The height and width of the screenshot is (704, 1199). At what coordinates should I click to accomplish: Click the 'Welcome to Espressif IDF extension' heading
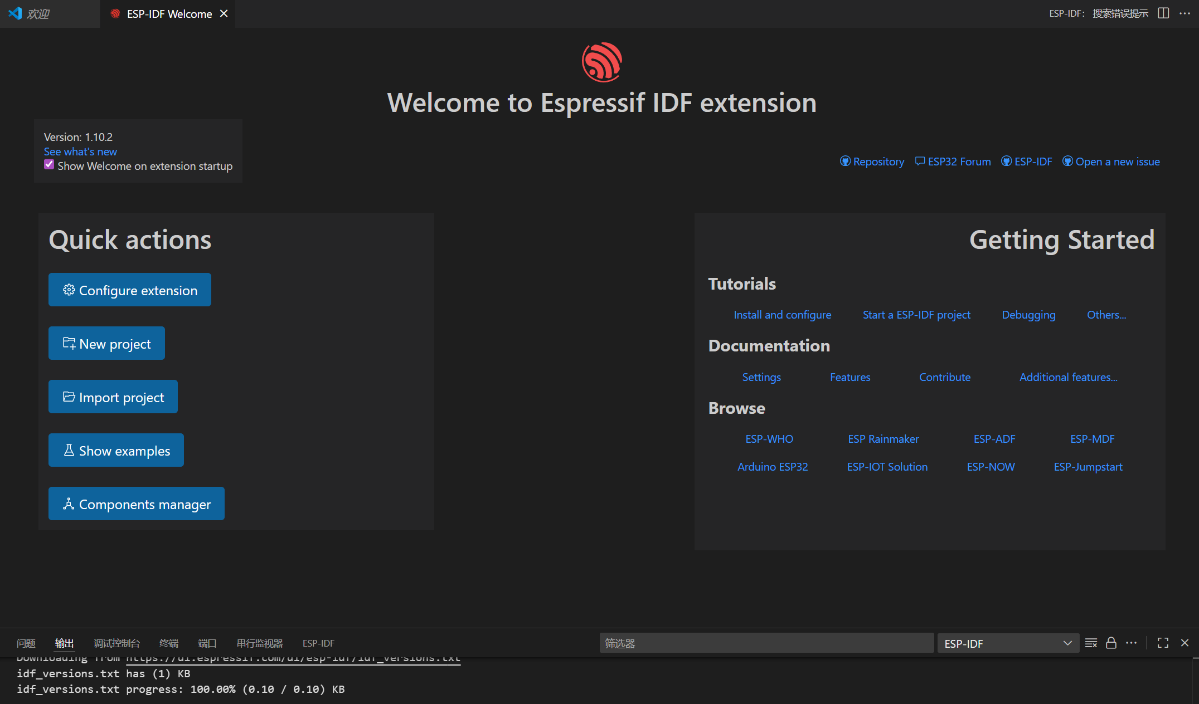click(602, 103)
